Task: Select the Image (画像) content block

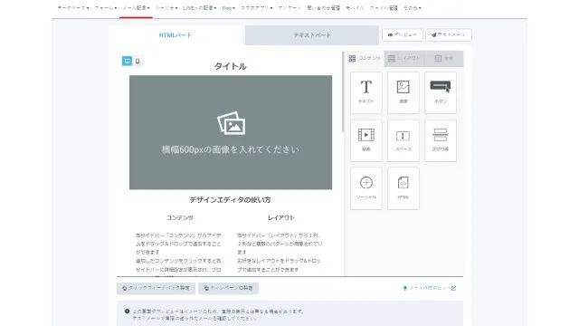Action: point(403,92)
